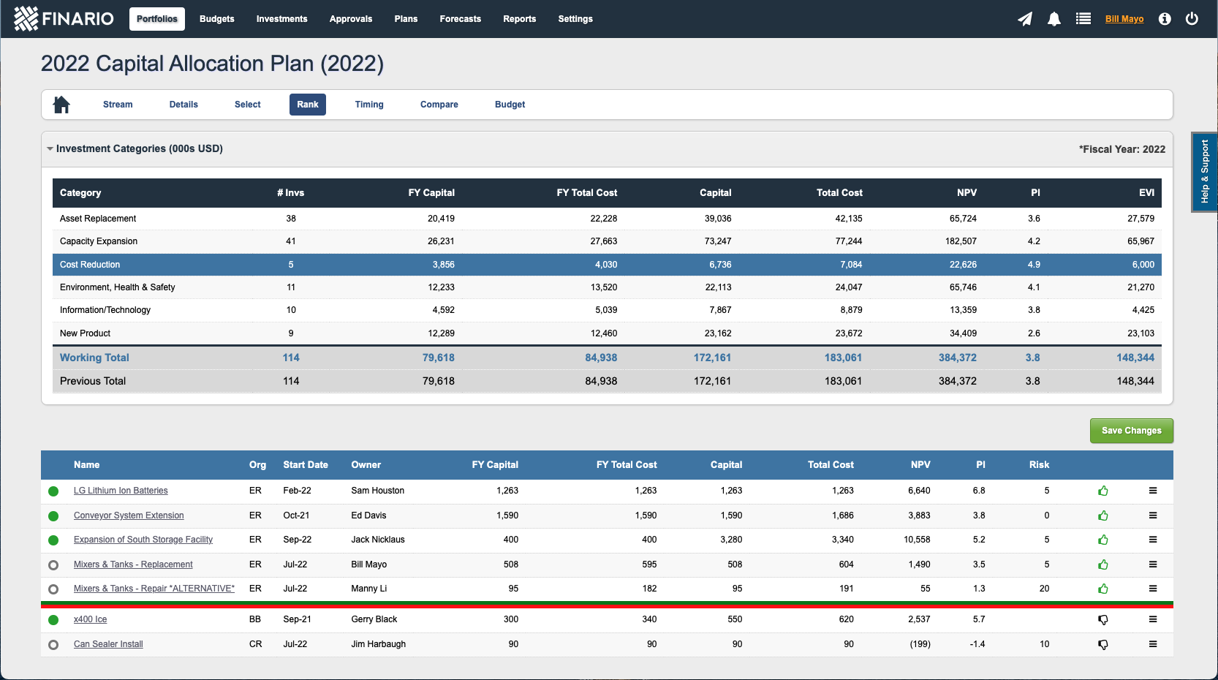Open the Forecasts menu
Image resolution: width=1218 pixels, height=680 pixels.
(460, 19)
